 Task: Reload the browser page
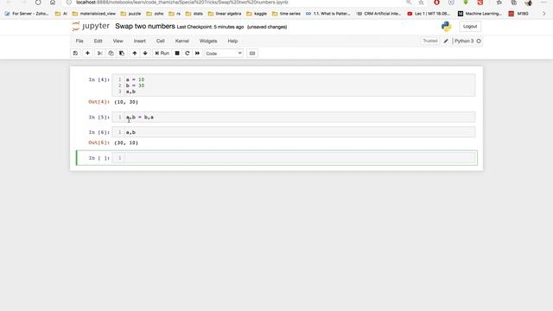click(x=38, y=2)
